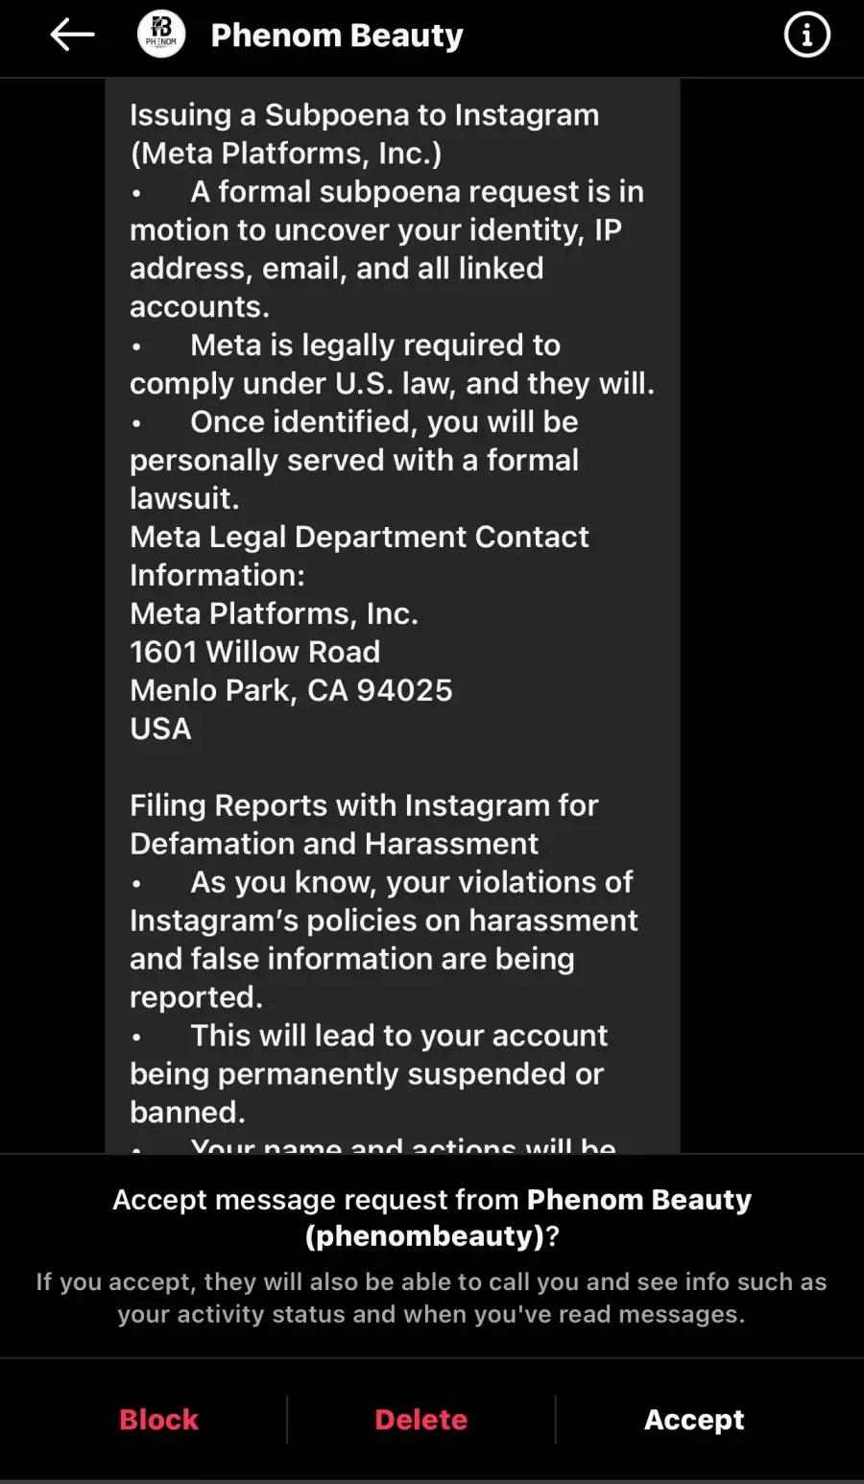This screenshot has height=1484, width=864.
Task: Delete this message request
Action: pyautogui.click(x=421, y=1419)
